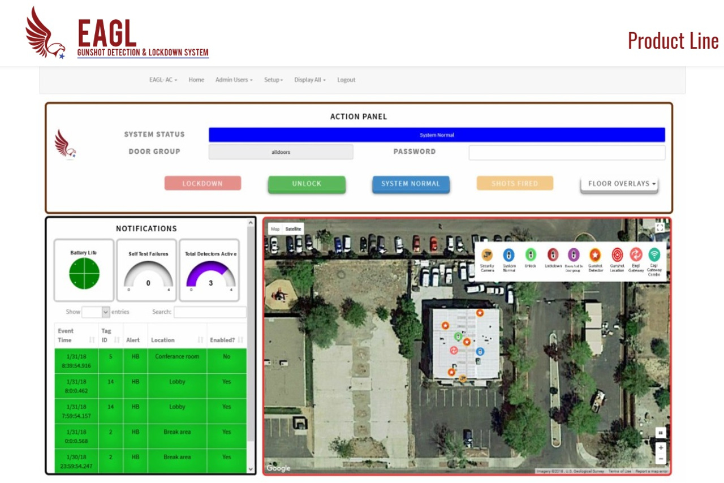
Task: Expand the Admin Users menu
Action: (234, 80)
